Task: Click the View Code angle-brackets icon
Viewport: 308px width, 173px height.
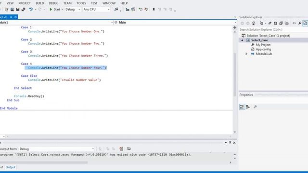Action: coord(294,24)
